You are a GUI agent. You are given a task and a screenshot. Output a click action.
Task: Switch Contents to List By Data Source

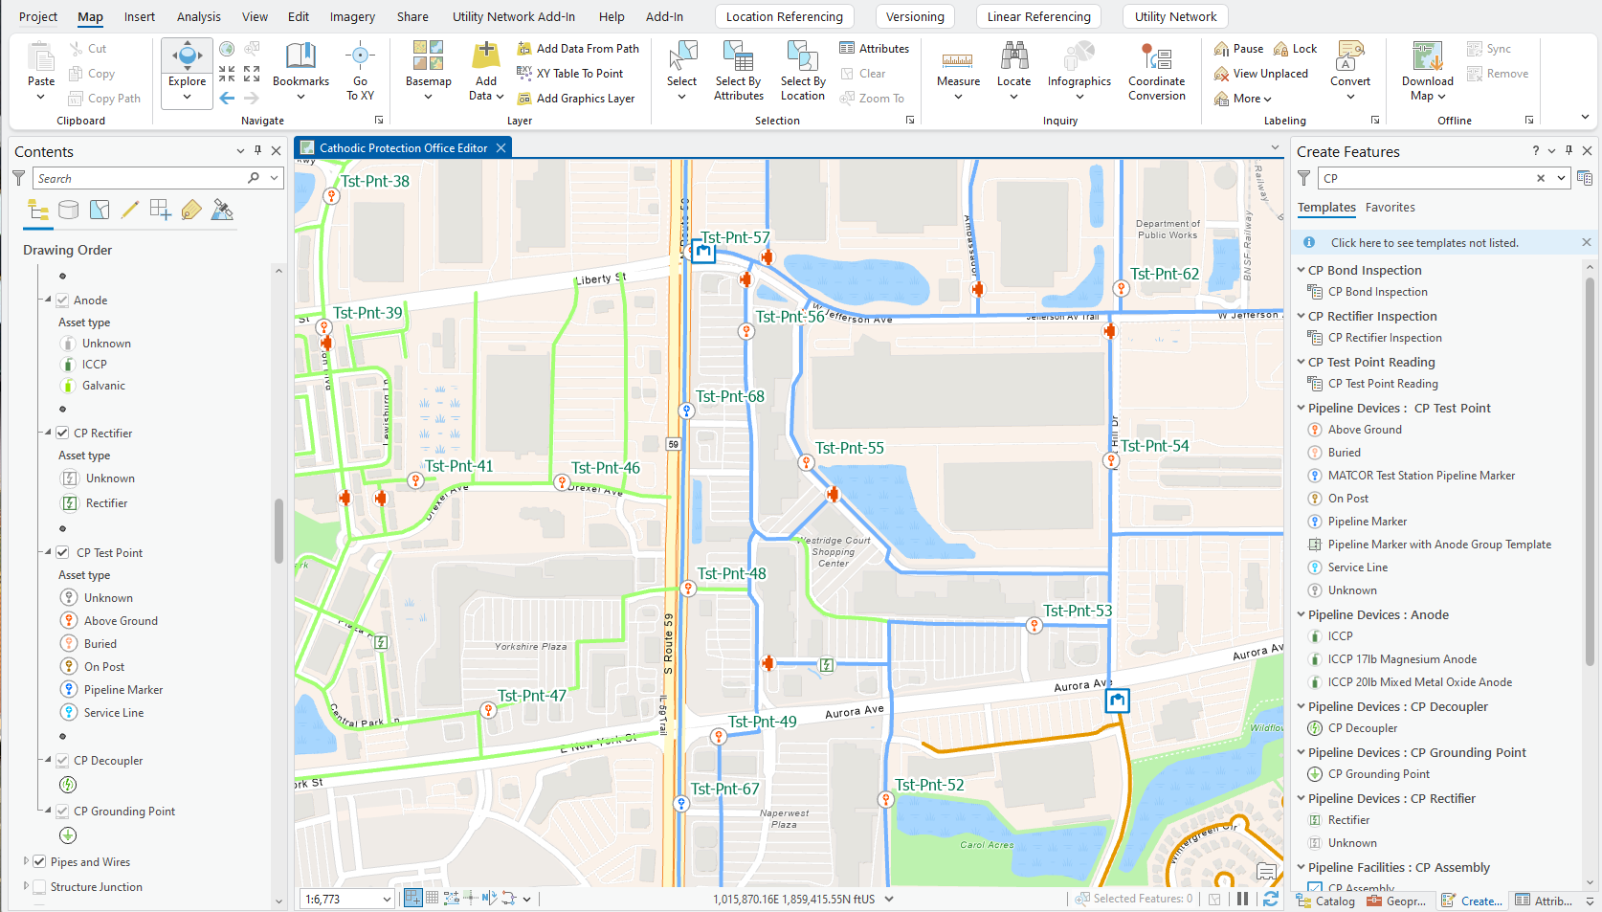(x=69, y=211)
